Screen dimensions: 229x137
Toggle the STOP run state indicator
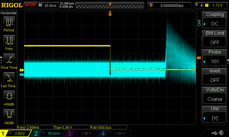30,5
